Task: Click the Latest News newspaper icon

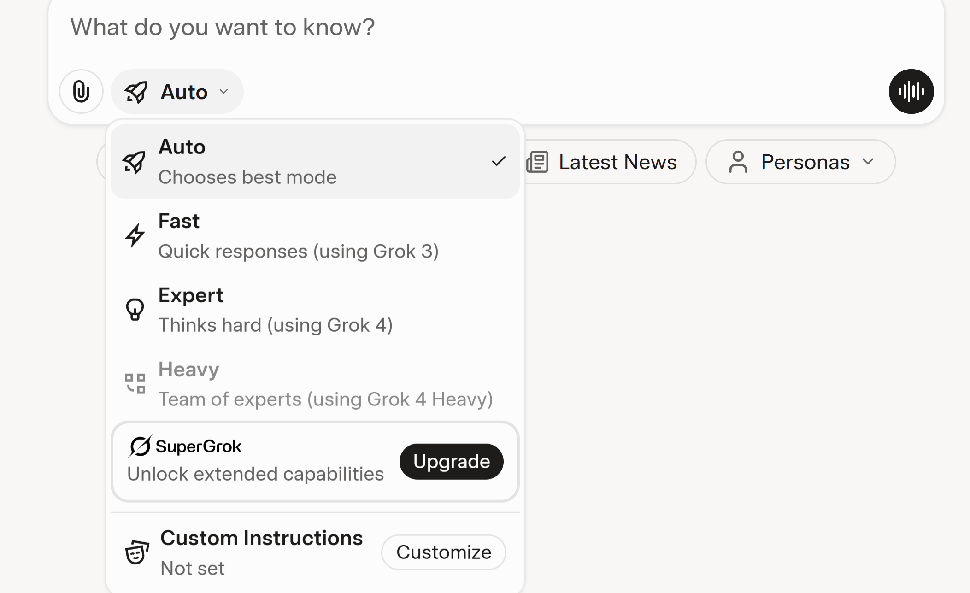Action: (x=537, y=162)
